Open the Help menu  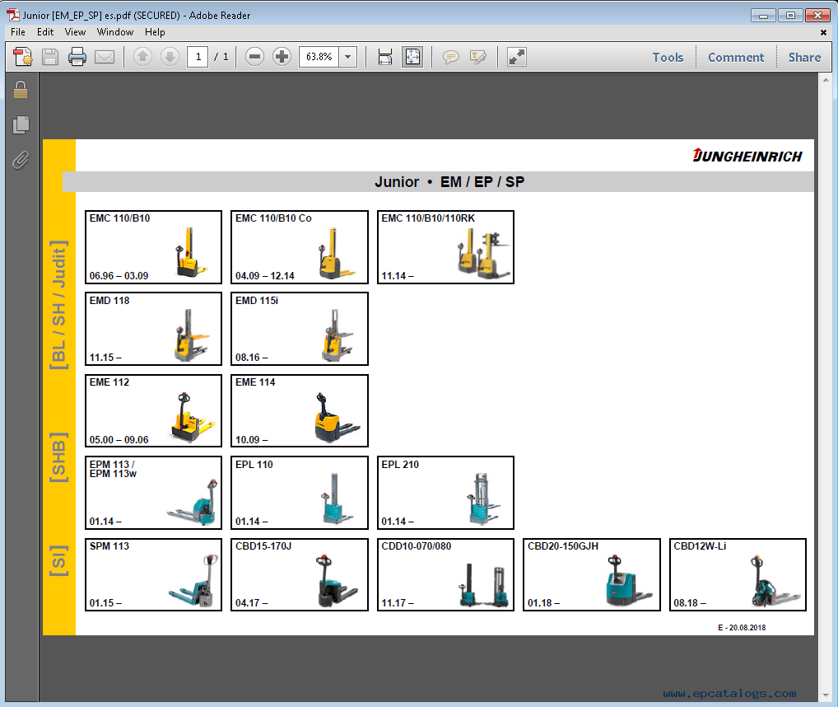click(155, 32)
